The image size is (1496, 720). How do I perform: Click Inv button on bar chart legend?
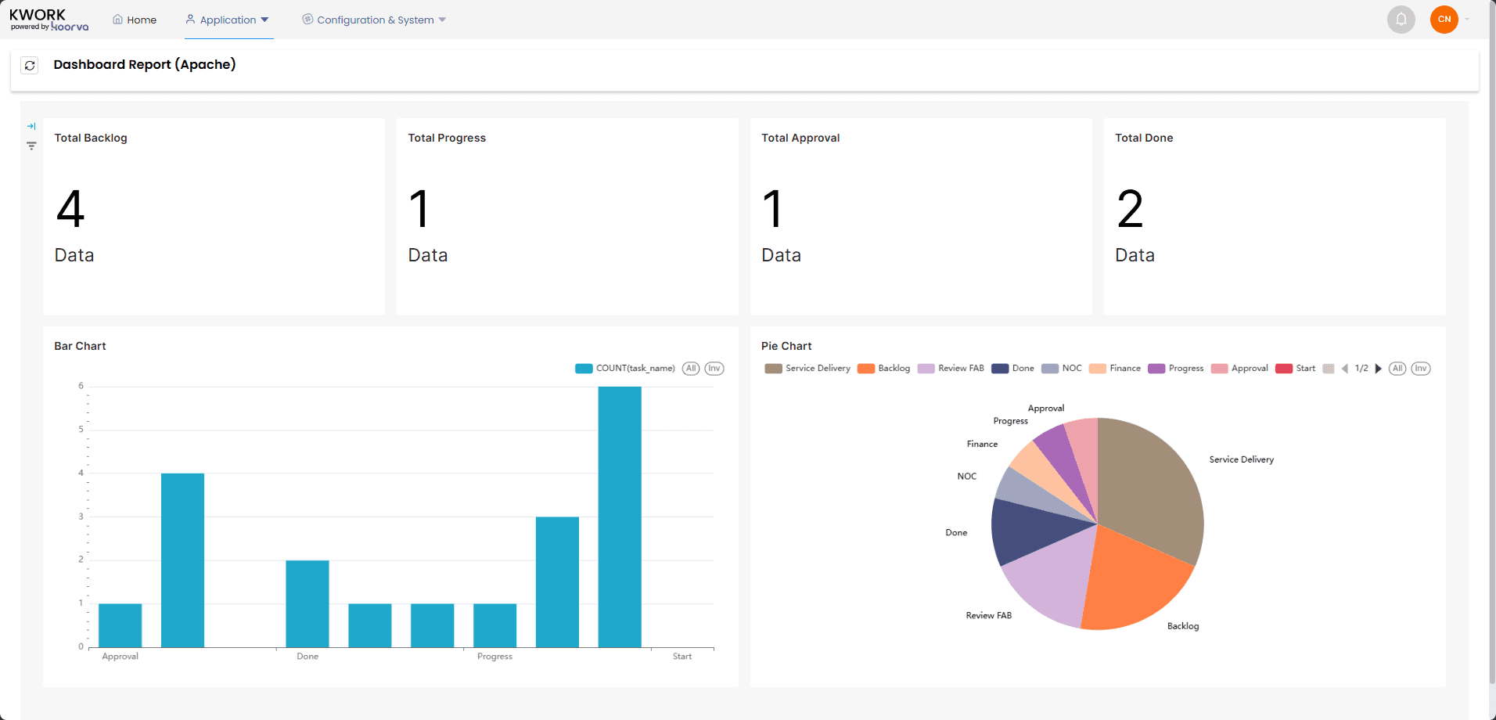point(714,369)
